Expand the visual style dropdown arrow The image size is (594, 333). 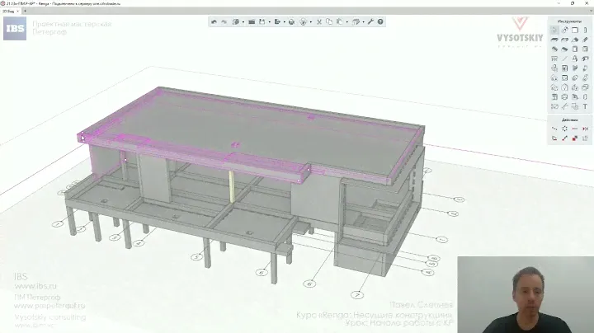pyautogui.click(x=243, y=22)
